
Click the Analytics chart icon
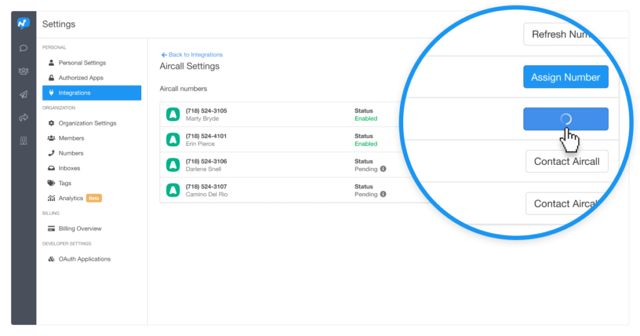[x=51, y=198]
